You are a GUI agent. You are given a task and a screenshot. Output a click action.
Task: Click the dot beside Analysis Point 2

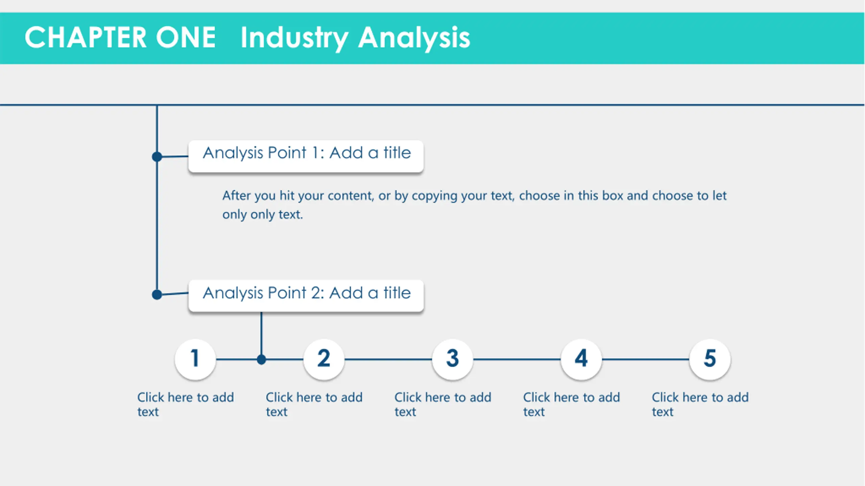coord(157,295)
